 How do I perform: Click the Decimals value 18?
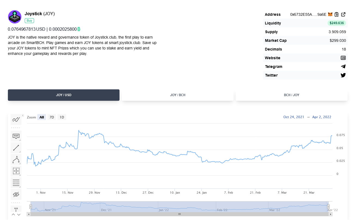[344, 49]
